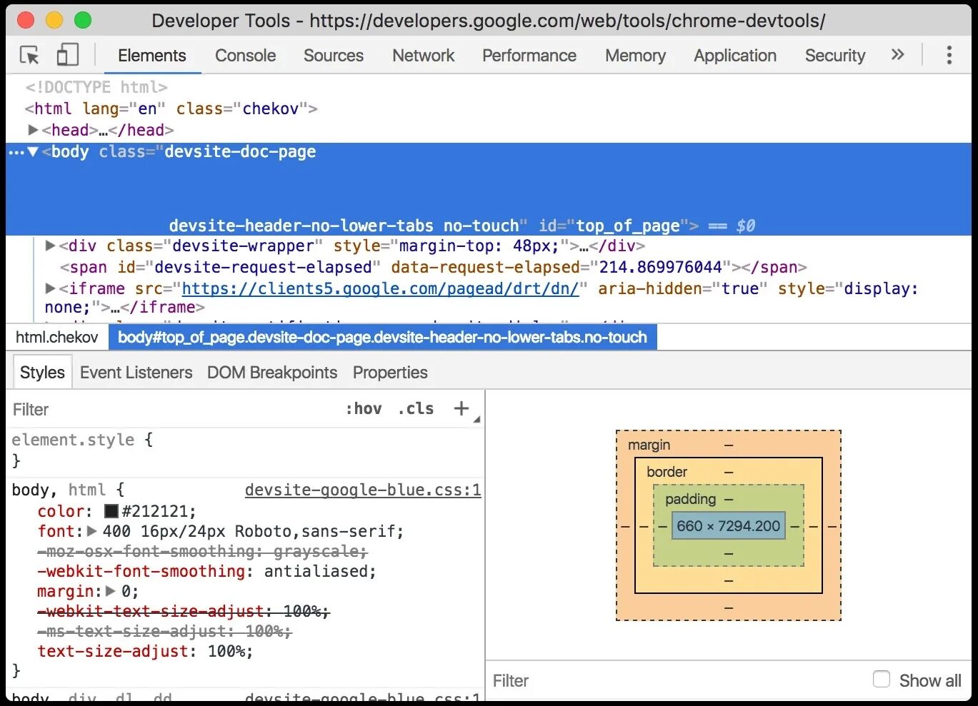Select the Elements tab

[152, 56]
